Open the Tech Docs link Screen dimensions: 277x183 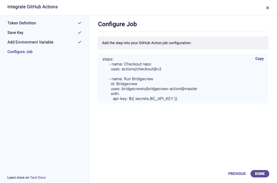click(x=38, y=177)
